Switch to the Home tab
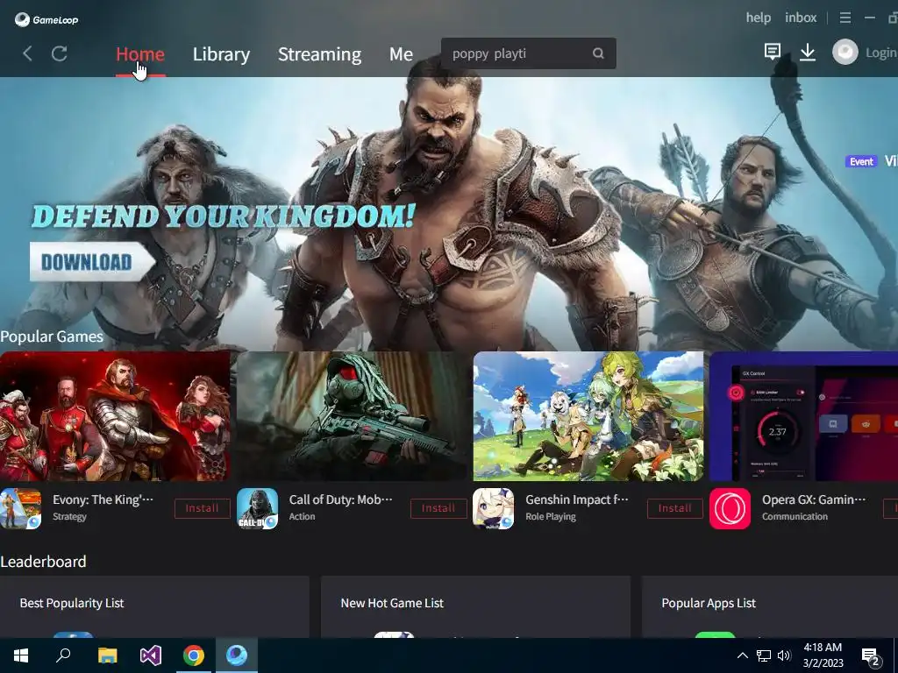Image resolution: width=898 pixels, height=673 pixels. coord(140,53)
